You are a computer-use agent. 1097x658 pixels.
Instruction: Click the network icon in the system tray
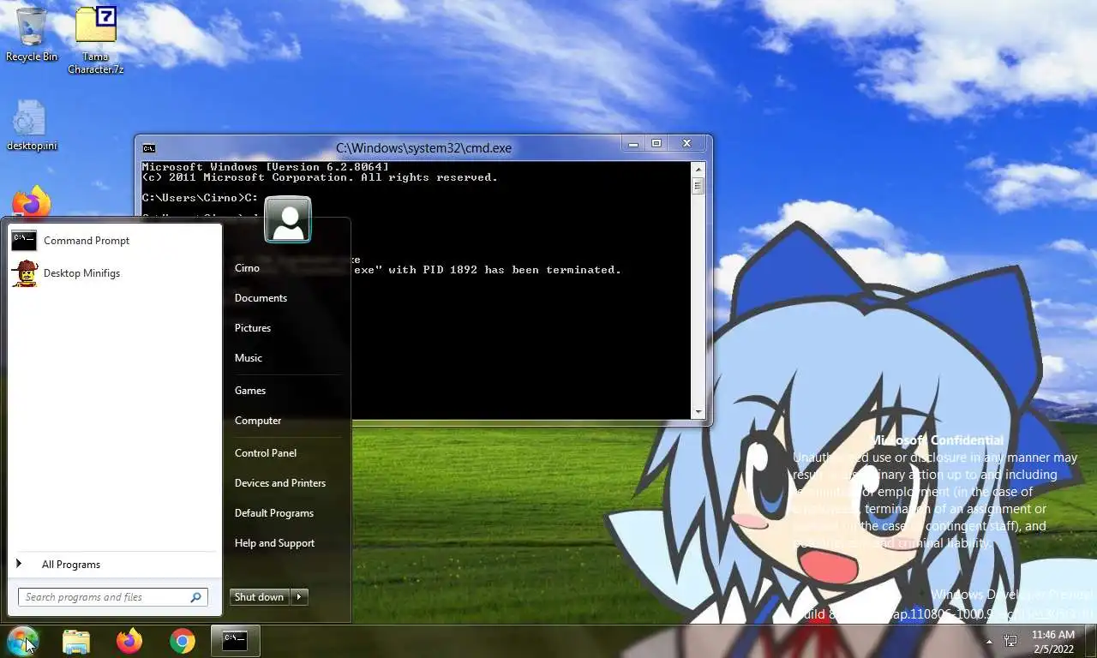[x=1010, y=641]
